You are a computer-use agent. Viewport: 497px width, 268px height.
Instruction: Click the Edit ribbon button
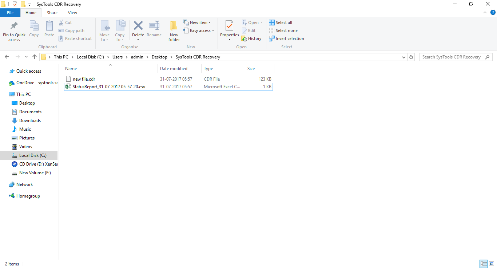[249, 31]
